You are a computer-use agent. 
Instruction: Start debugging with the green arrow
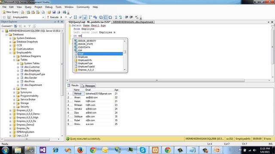(x=61, y=17)
